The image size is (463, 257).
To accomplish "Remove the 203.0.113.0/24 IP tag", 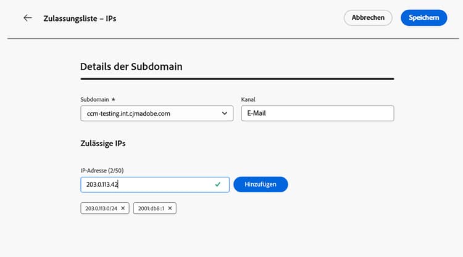I will point(123,208).
